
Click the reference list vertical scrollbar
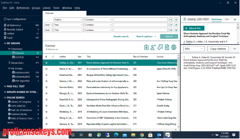coord(179,66)
